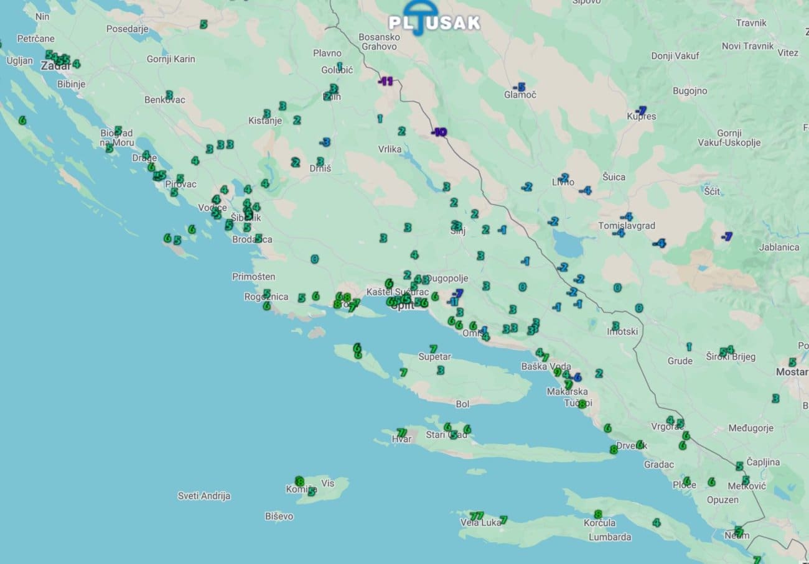
Task: Click the Međugorje map label
Action: [x=751, y=428]
